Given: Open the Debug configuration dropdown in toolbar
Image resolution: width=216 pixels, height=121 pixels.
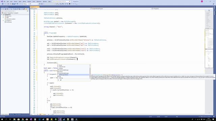Looking at the screenshot, I should [26, 4].
